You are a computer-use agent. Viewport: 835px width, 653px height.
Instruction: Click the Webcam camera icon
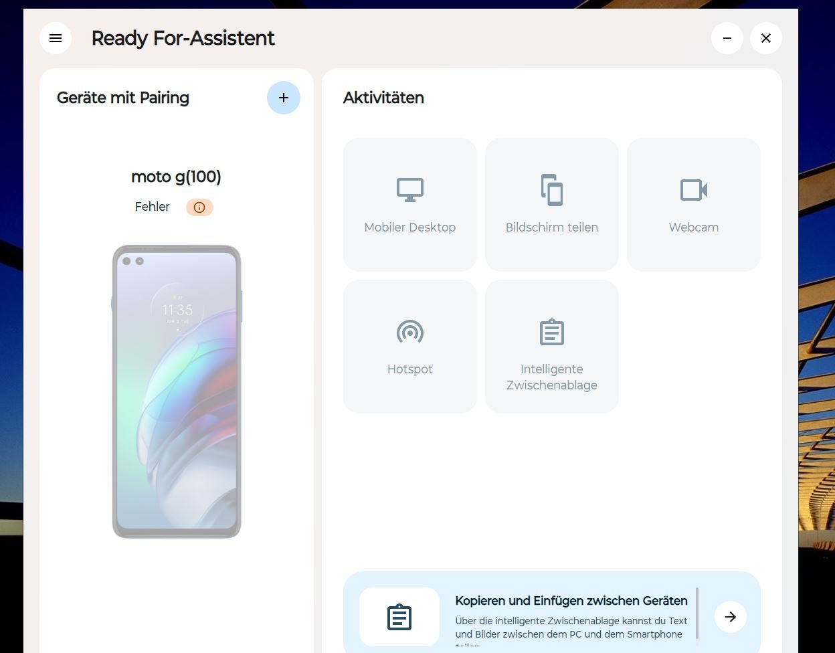point(694,190)
